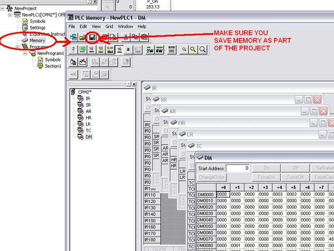Select DM memory area in tree

tap(89, 137)
